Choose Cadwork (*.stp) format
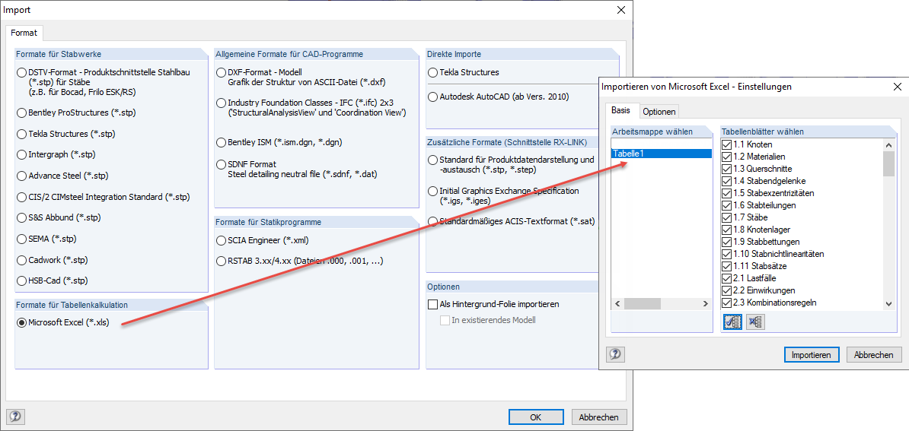 (x=22, y=260)
